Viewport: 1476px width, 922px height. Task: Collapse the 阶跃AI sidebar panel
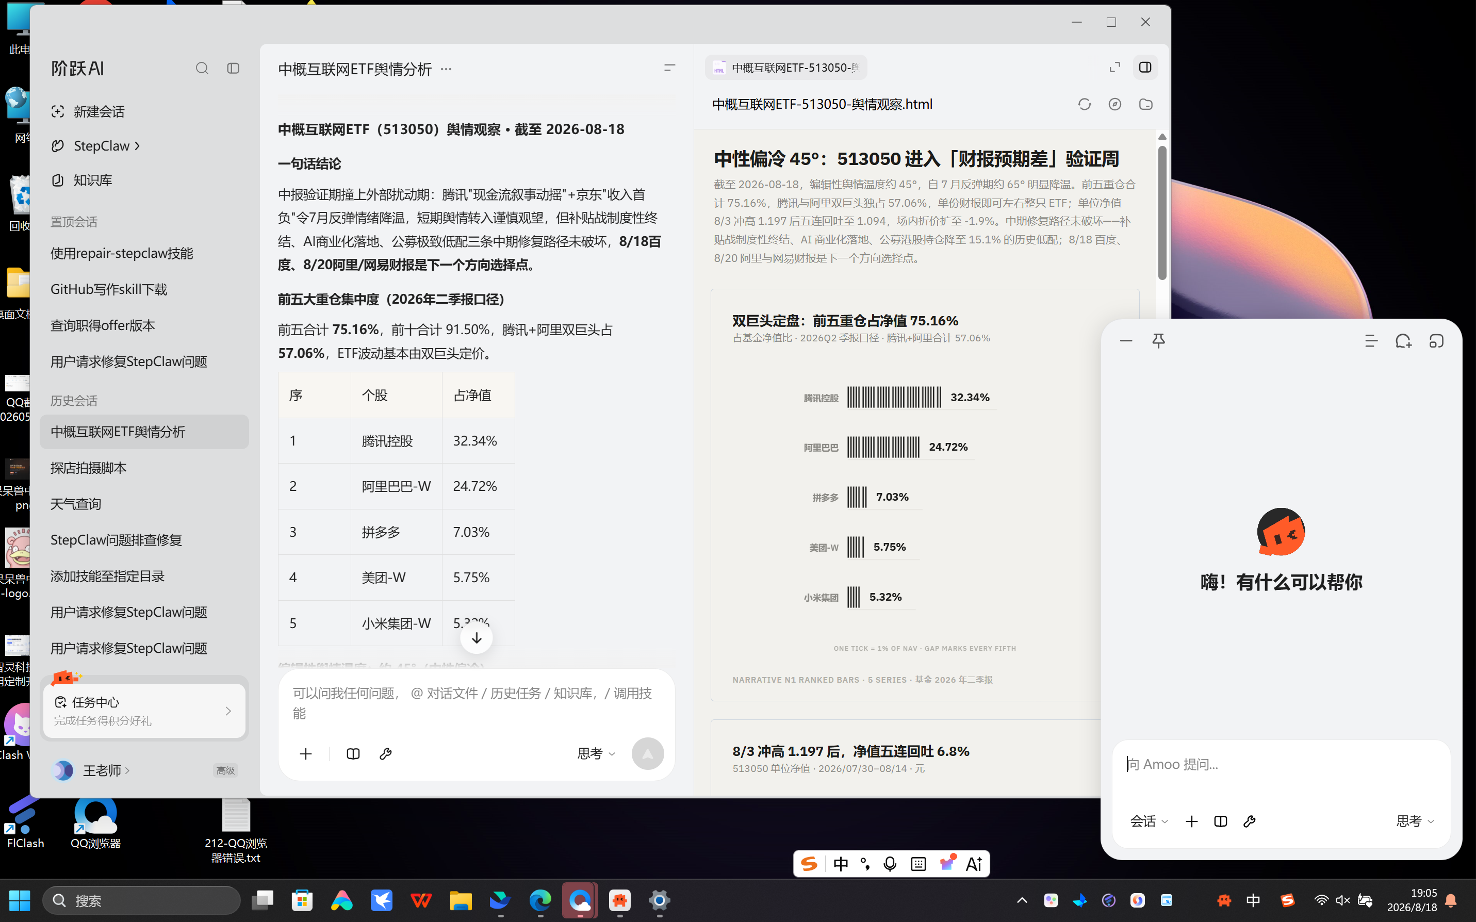[233, 68]
